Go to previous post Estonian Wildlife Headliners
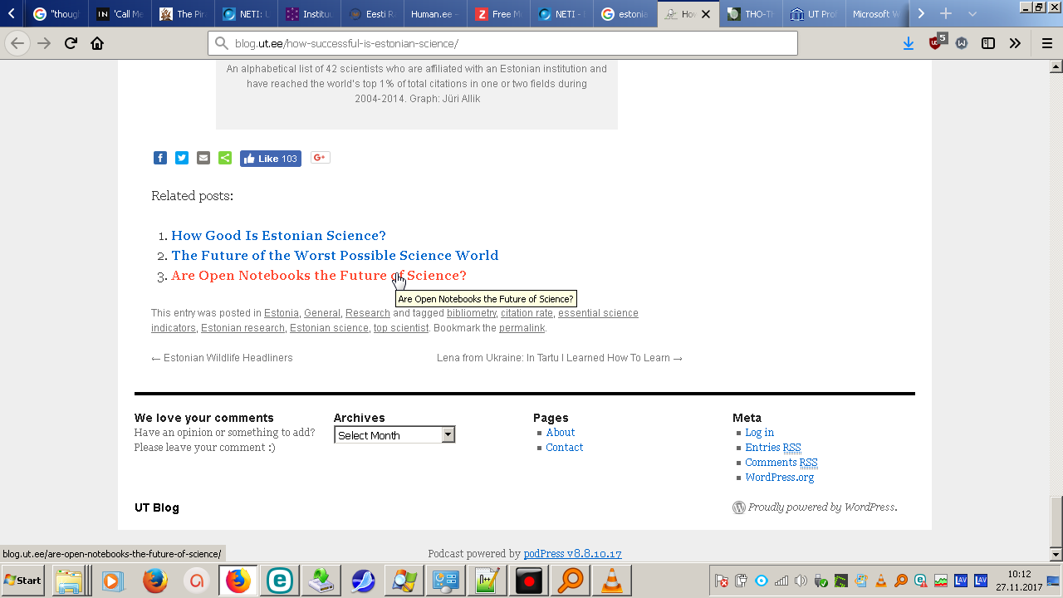Screen dimensions: 1063x598 tap(222, 358)
